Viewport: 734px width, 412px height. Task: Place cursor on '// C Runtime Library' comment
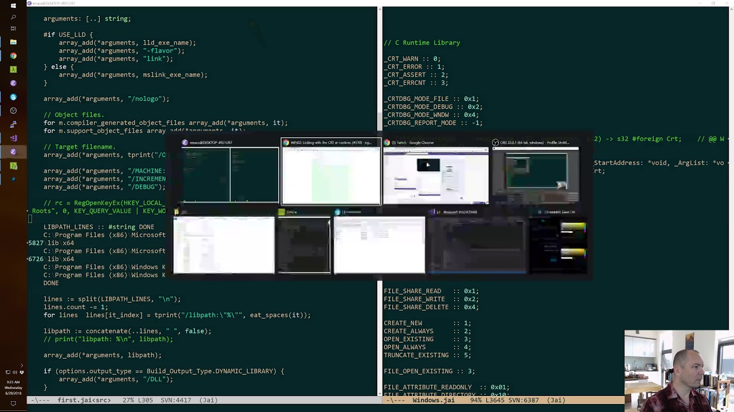click(x=422, y=43)
